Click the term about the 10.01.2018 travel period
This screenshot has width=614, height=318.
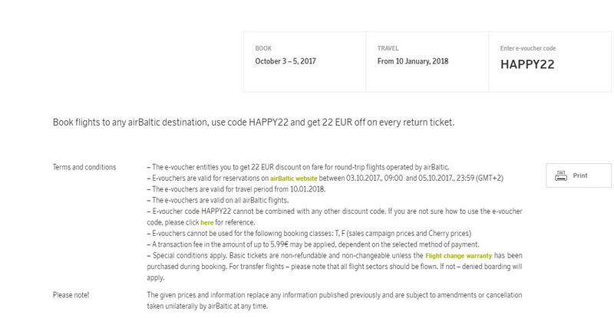pyautogui.click(x=236, y=189)
